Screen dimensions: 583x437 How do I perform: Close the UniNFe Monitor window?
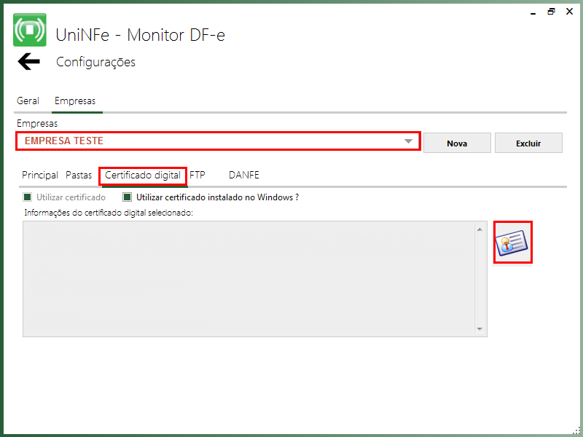tap(569, 12)
